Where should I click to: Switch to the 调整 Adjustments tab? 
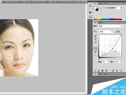pyautogui.click(x=95, y=23)
